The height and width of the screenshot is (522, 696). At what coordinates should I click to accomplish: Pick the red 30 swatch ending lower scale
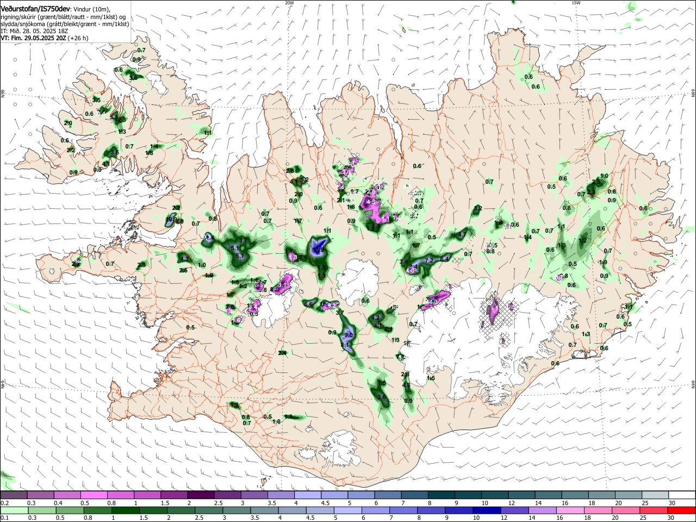point(681,510)
